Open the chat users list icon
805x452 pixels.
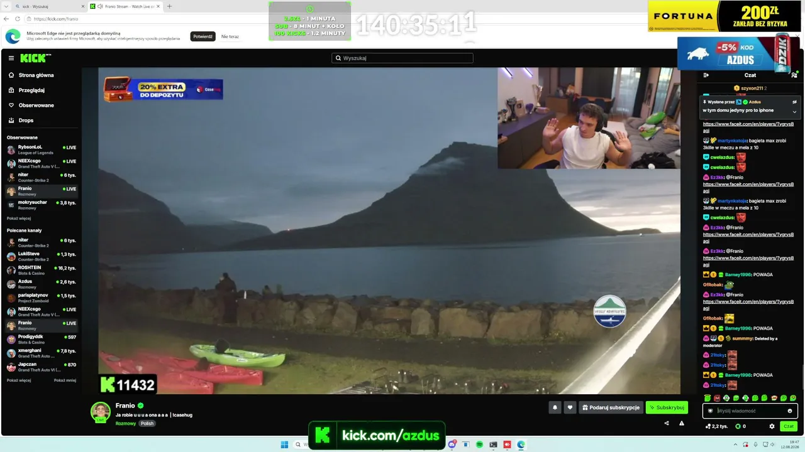(794, 75)
